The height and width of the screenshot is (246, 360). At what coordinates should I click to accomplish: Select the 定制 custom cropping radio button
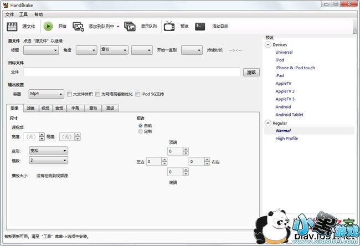click(140, 131)
